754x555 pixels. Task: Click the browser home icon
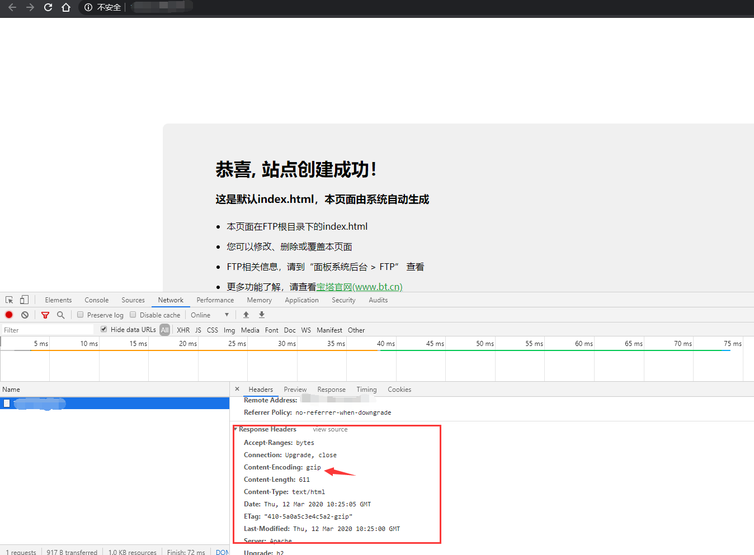(x=66, y=7)
